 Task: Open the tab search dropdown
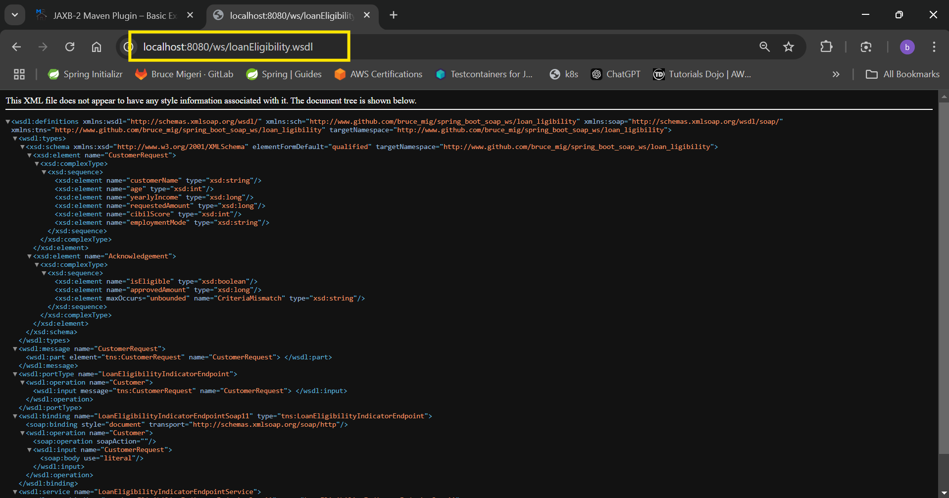15,15
